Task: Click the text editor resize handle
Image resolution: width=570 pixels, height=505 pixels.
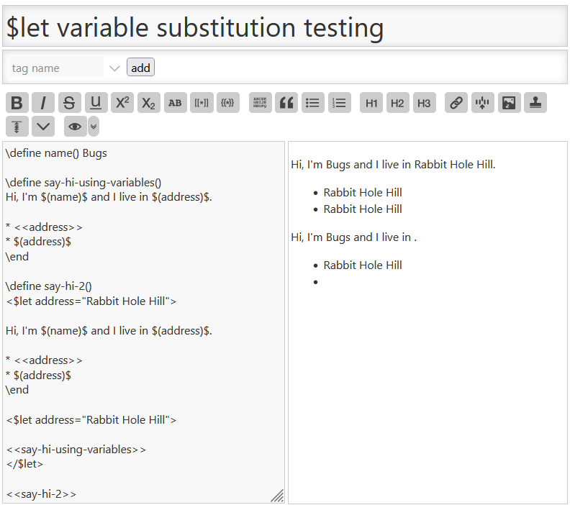Action: click(x=277, y=496)
